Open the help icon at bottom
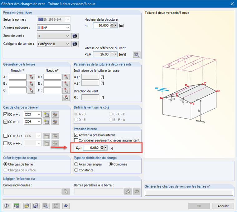The height and width of the screenshot is (212, 237). coord(7,206)
